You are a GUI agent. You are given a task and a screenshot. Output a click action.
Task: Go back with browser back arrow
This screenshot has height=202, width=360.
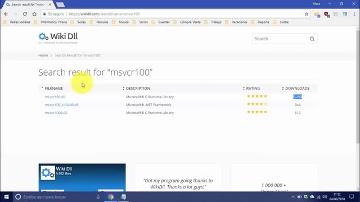6,14
